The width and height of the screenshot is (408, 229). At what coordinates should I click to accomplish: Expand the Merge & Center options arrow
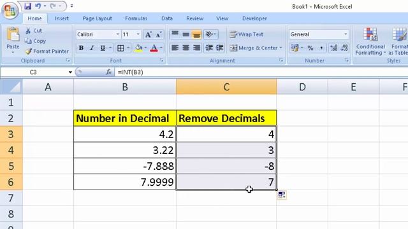tap(281, 48)
